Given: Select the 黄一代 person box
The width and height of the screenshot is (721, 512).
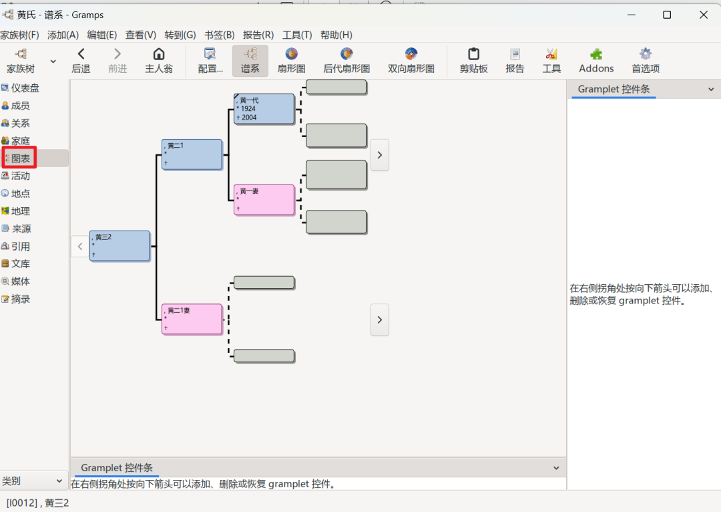Looking at the screenshot, I should 264,109.
